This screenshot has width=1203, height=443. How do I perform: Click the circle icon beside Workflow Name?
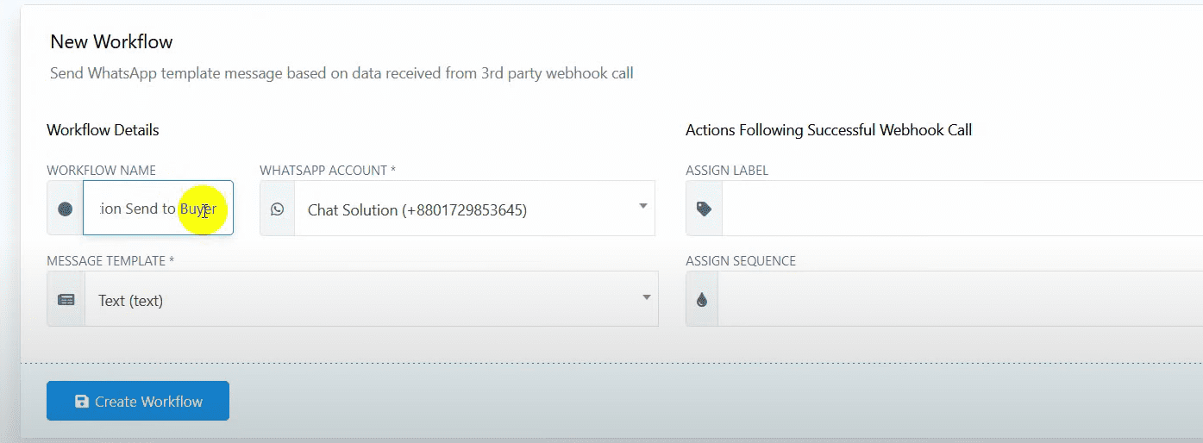[x=65, y=209]
